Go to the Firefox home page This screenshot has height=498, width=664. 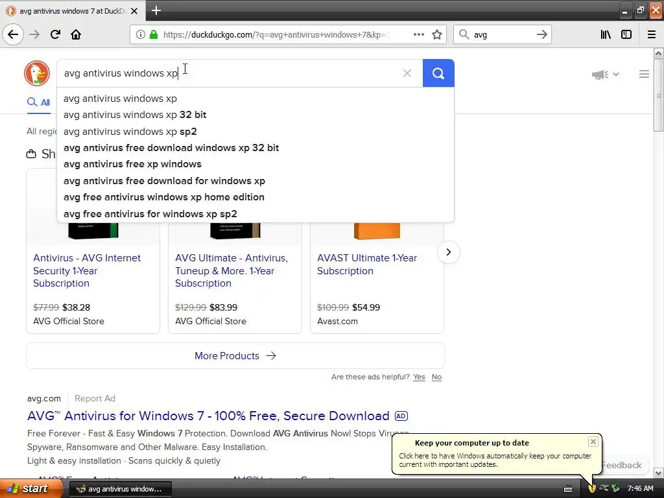pyautogui.click(x=76, y=35)
